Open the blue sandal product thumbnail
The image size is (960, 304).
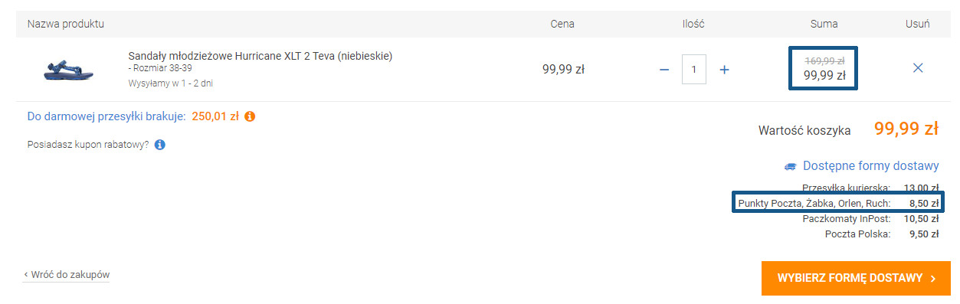tap(67, 69)
